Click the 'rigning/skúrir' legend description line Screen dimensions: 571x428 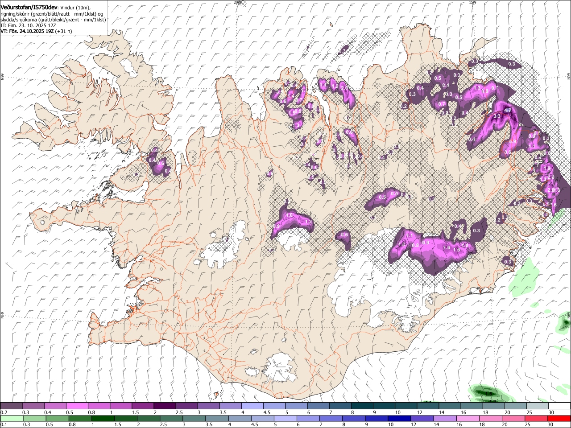52,14
